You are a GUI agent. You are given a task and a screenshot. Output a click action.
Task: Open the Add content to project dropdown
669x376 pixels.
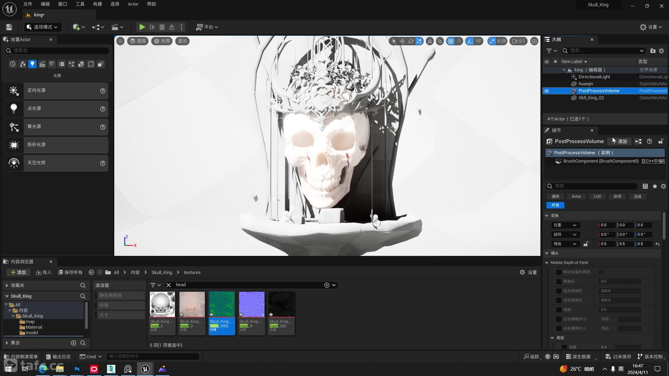tap(79, 27)
